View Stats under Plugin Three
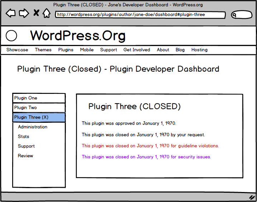Screen dimensions: 257x202 pyautogui.click(x=24, y=137)
